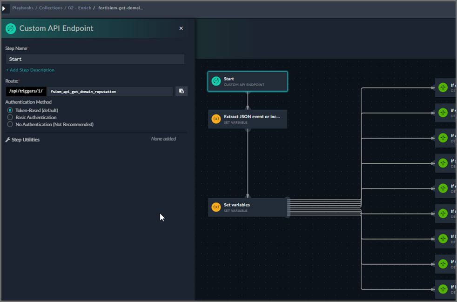Click the route name input field
This screenshot has height=302, width=457.
(x=110, y=91)
